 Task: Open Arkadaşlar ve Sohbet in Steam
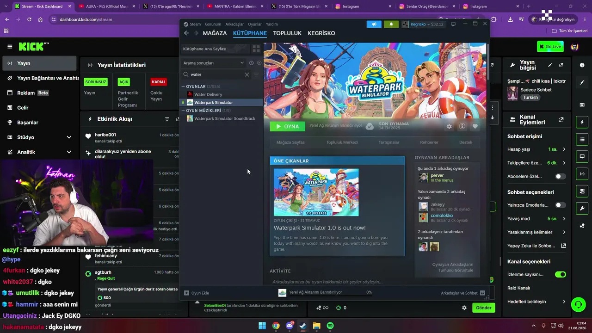[463, 293]
